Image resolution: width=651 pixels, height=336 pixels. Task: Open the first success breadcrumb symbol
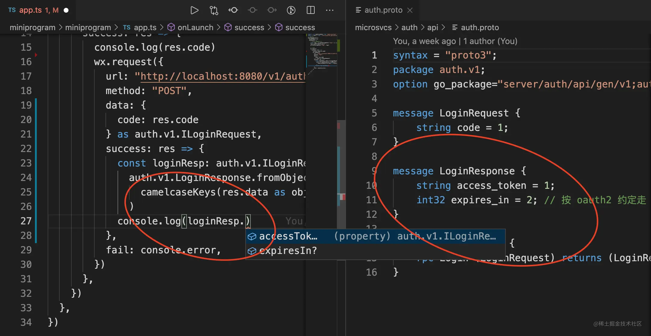(249, 27)
